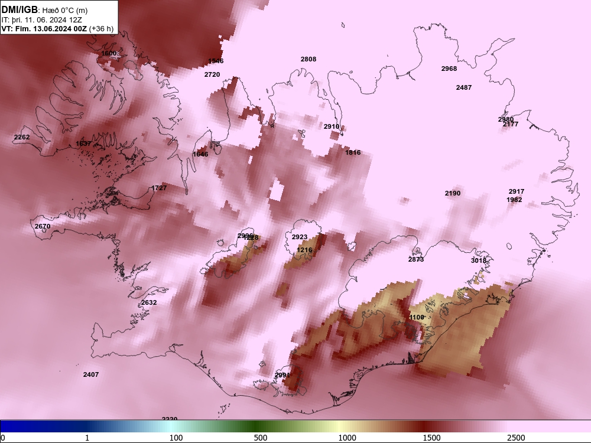
Task: Select the 2407 value over the ocean
Action: [91, 374]
